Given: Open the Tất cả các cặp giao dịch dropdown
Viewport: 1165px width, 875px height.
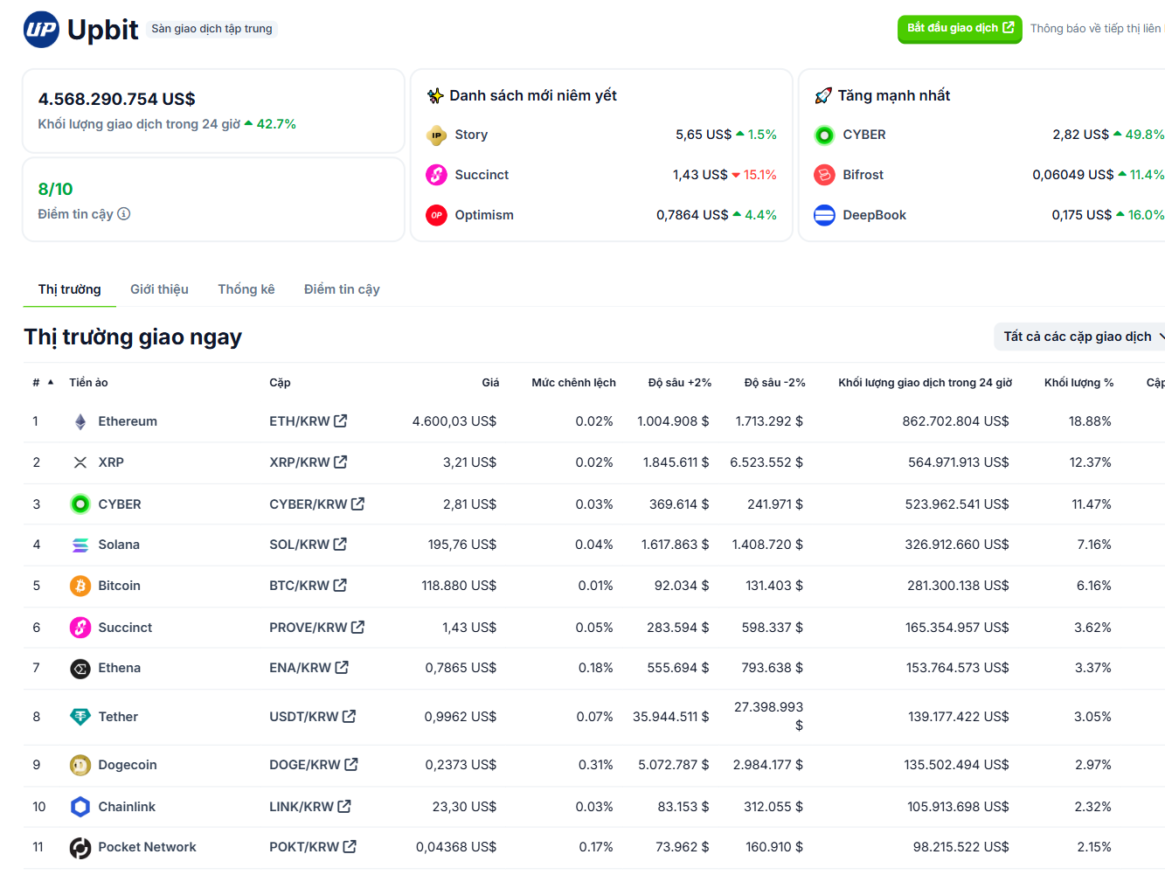Looking at the screenshot, I should click(x=1080, y=337).
